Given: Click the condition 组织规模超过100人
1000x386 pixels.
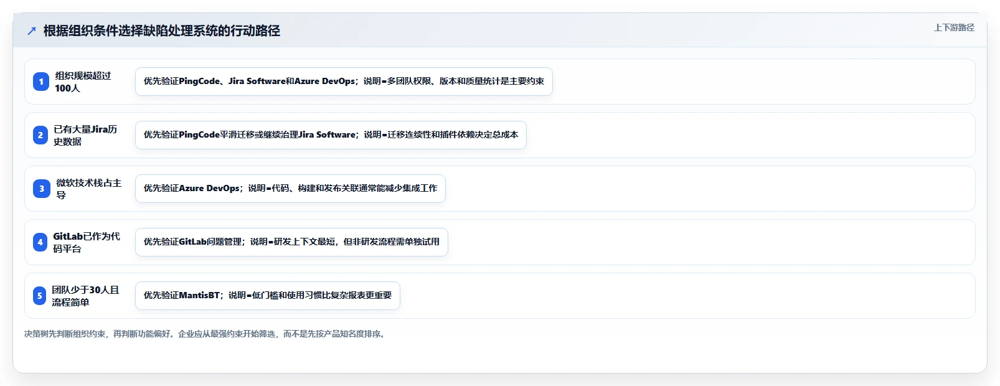Looking at the screenshot, I should click(x=83, y=82).
